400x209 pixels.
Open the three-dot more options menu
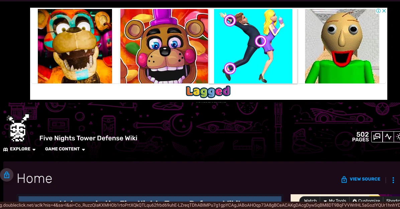point(393,180)
